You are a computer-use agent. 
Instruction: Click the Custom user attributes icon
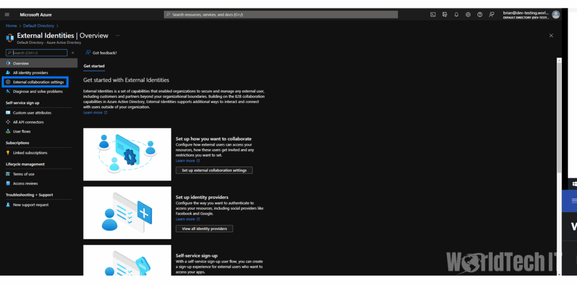pyautogui.click(x=8, y=113)
